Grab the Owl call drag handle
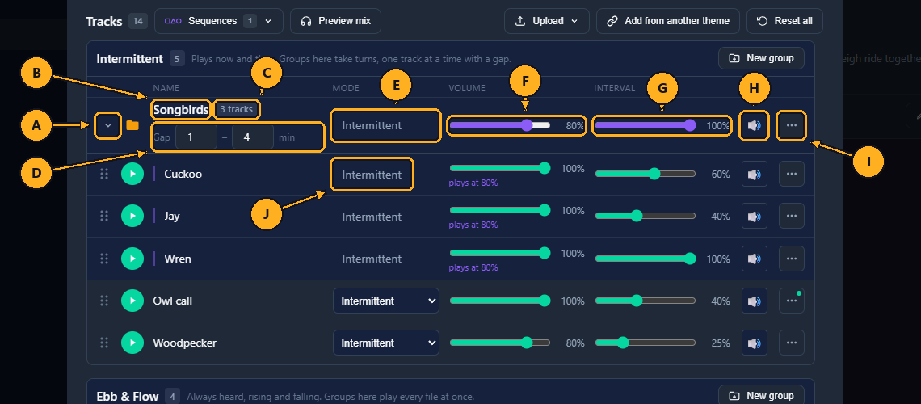This screenshot has width=921, height=404. (104, 301)
